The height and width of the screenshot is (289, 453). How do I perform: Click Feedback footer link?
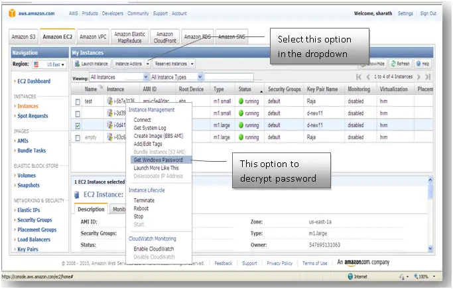pyautogui.click(x=224, y=263)
